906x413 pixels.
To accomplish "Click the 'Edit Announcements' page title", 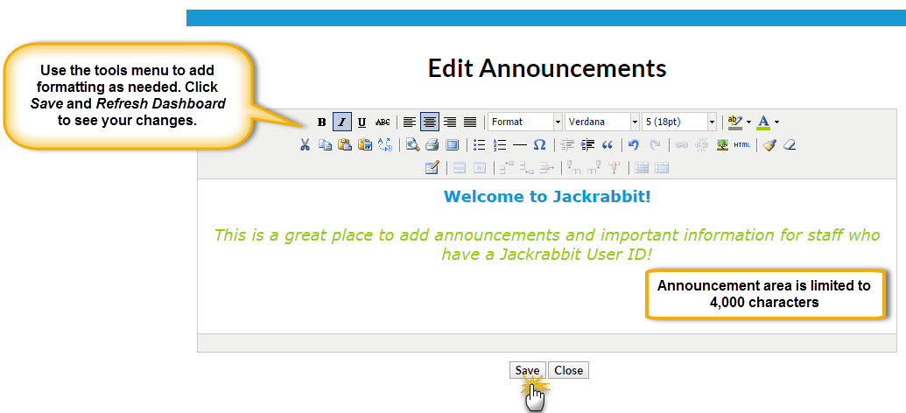I will click(x=546, y=68).
